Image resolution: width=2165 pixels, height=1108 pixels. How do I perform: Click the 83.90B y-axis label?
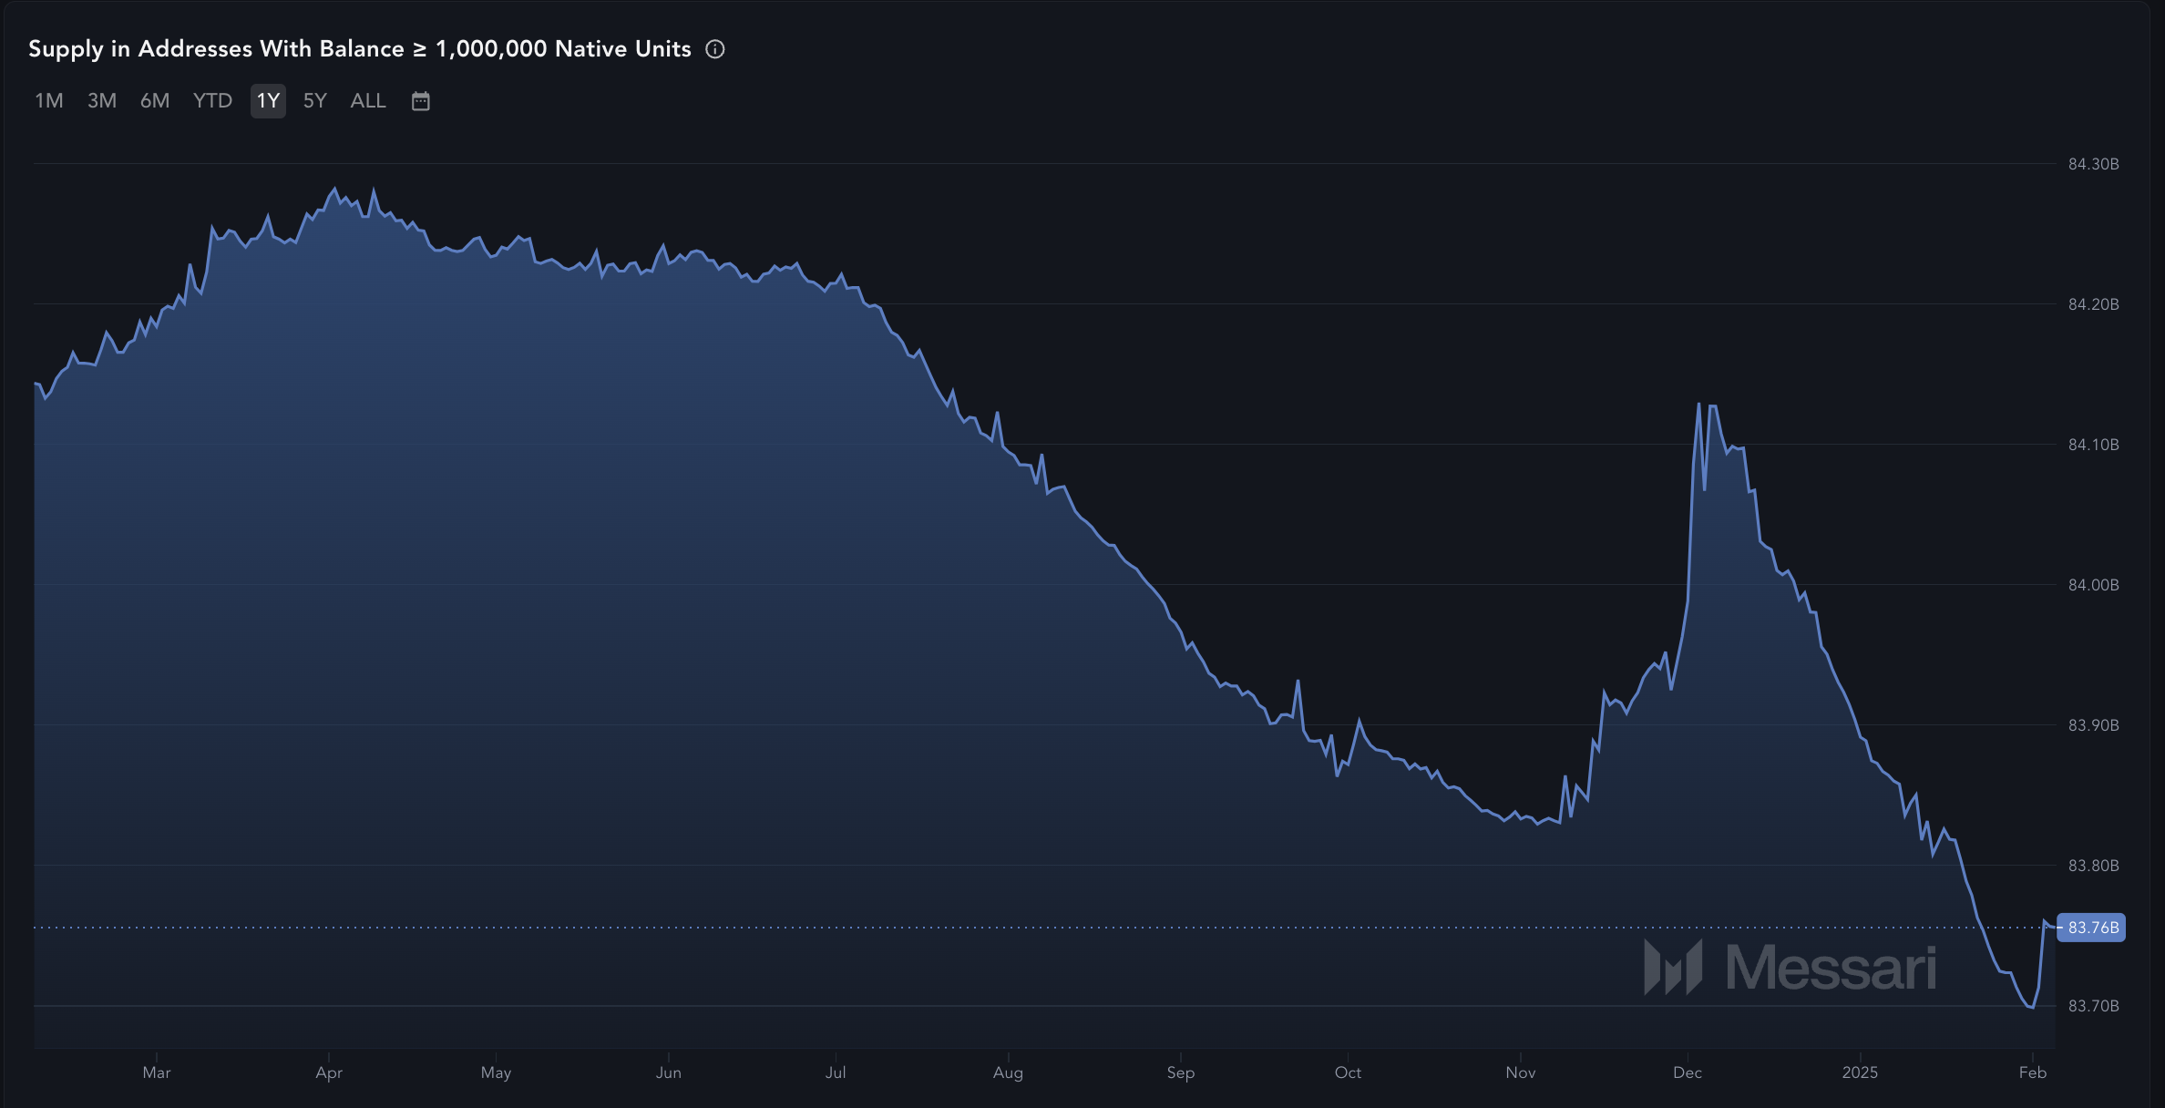click(2093, 725)
